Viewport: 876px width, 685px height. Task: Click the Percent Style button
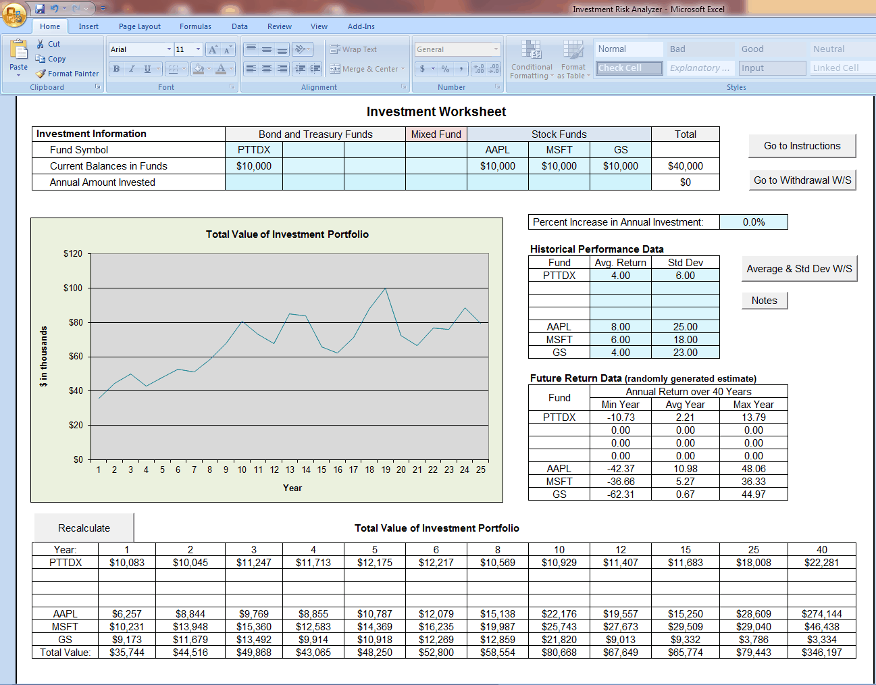tap(445, 69)
